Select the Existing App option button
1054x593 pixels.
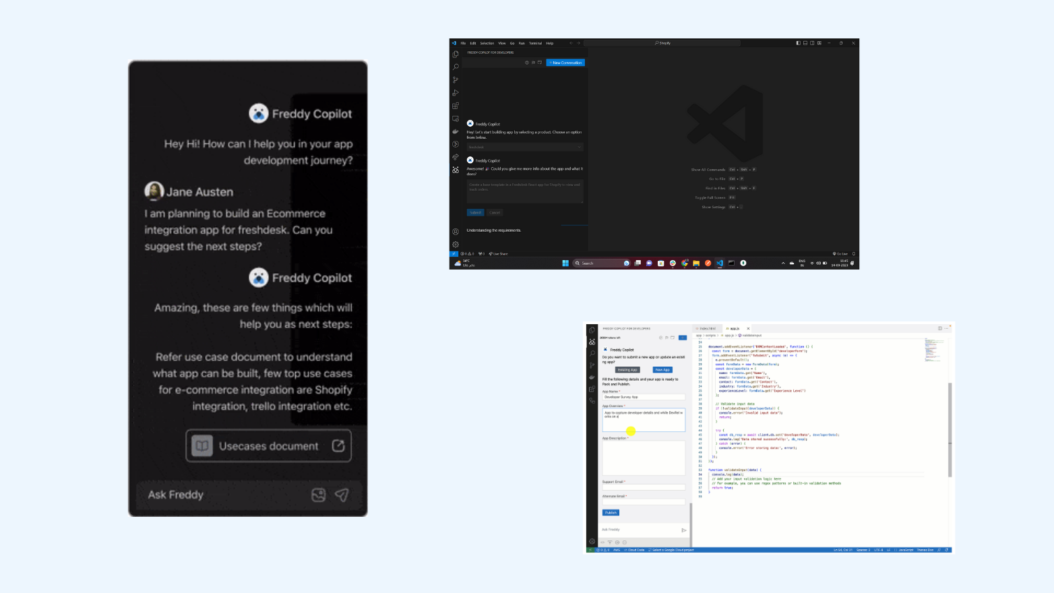point(627,370)
